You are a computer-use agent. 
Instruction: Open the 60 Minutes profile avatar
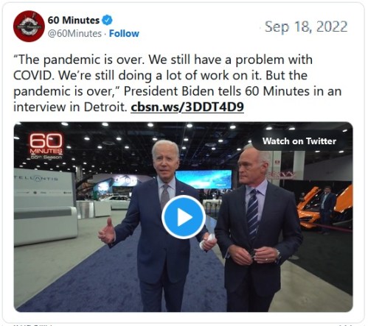point(29,26)
